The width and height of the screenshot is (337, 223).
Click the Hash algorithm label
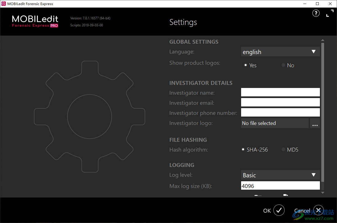click(189, 150)
